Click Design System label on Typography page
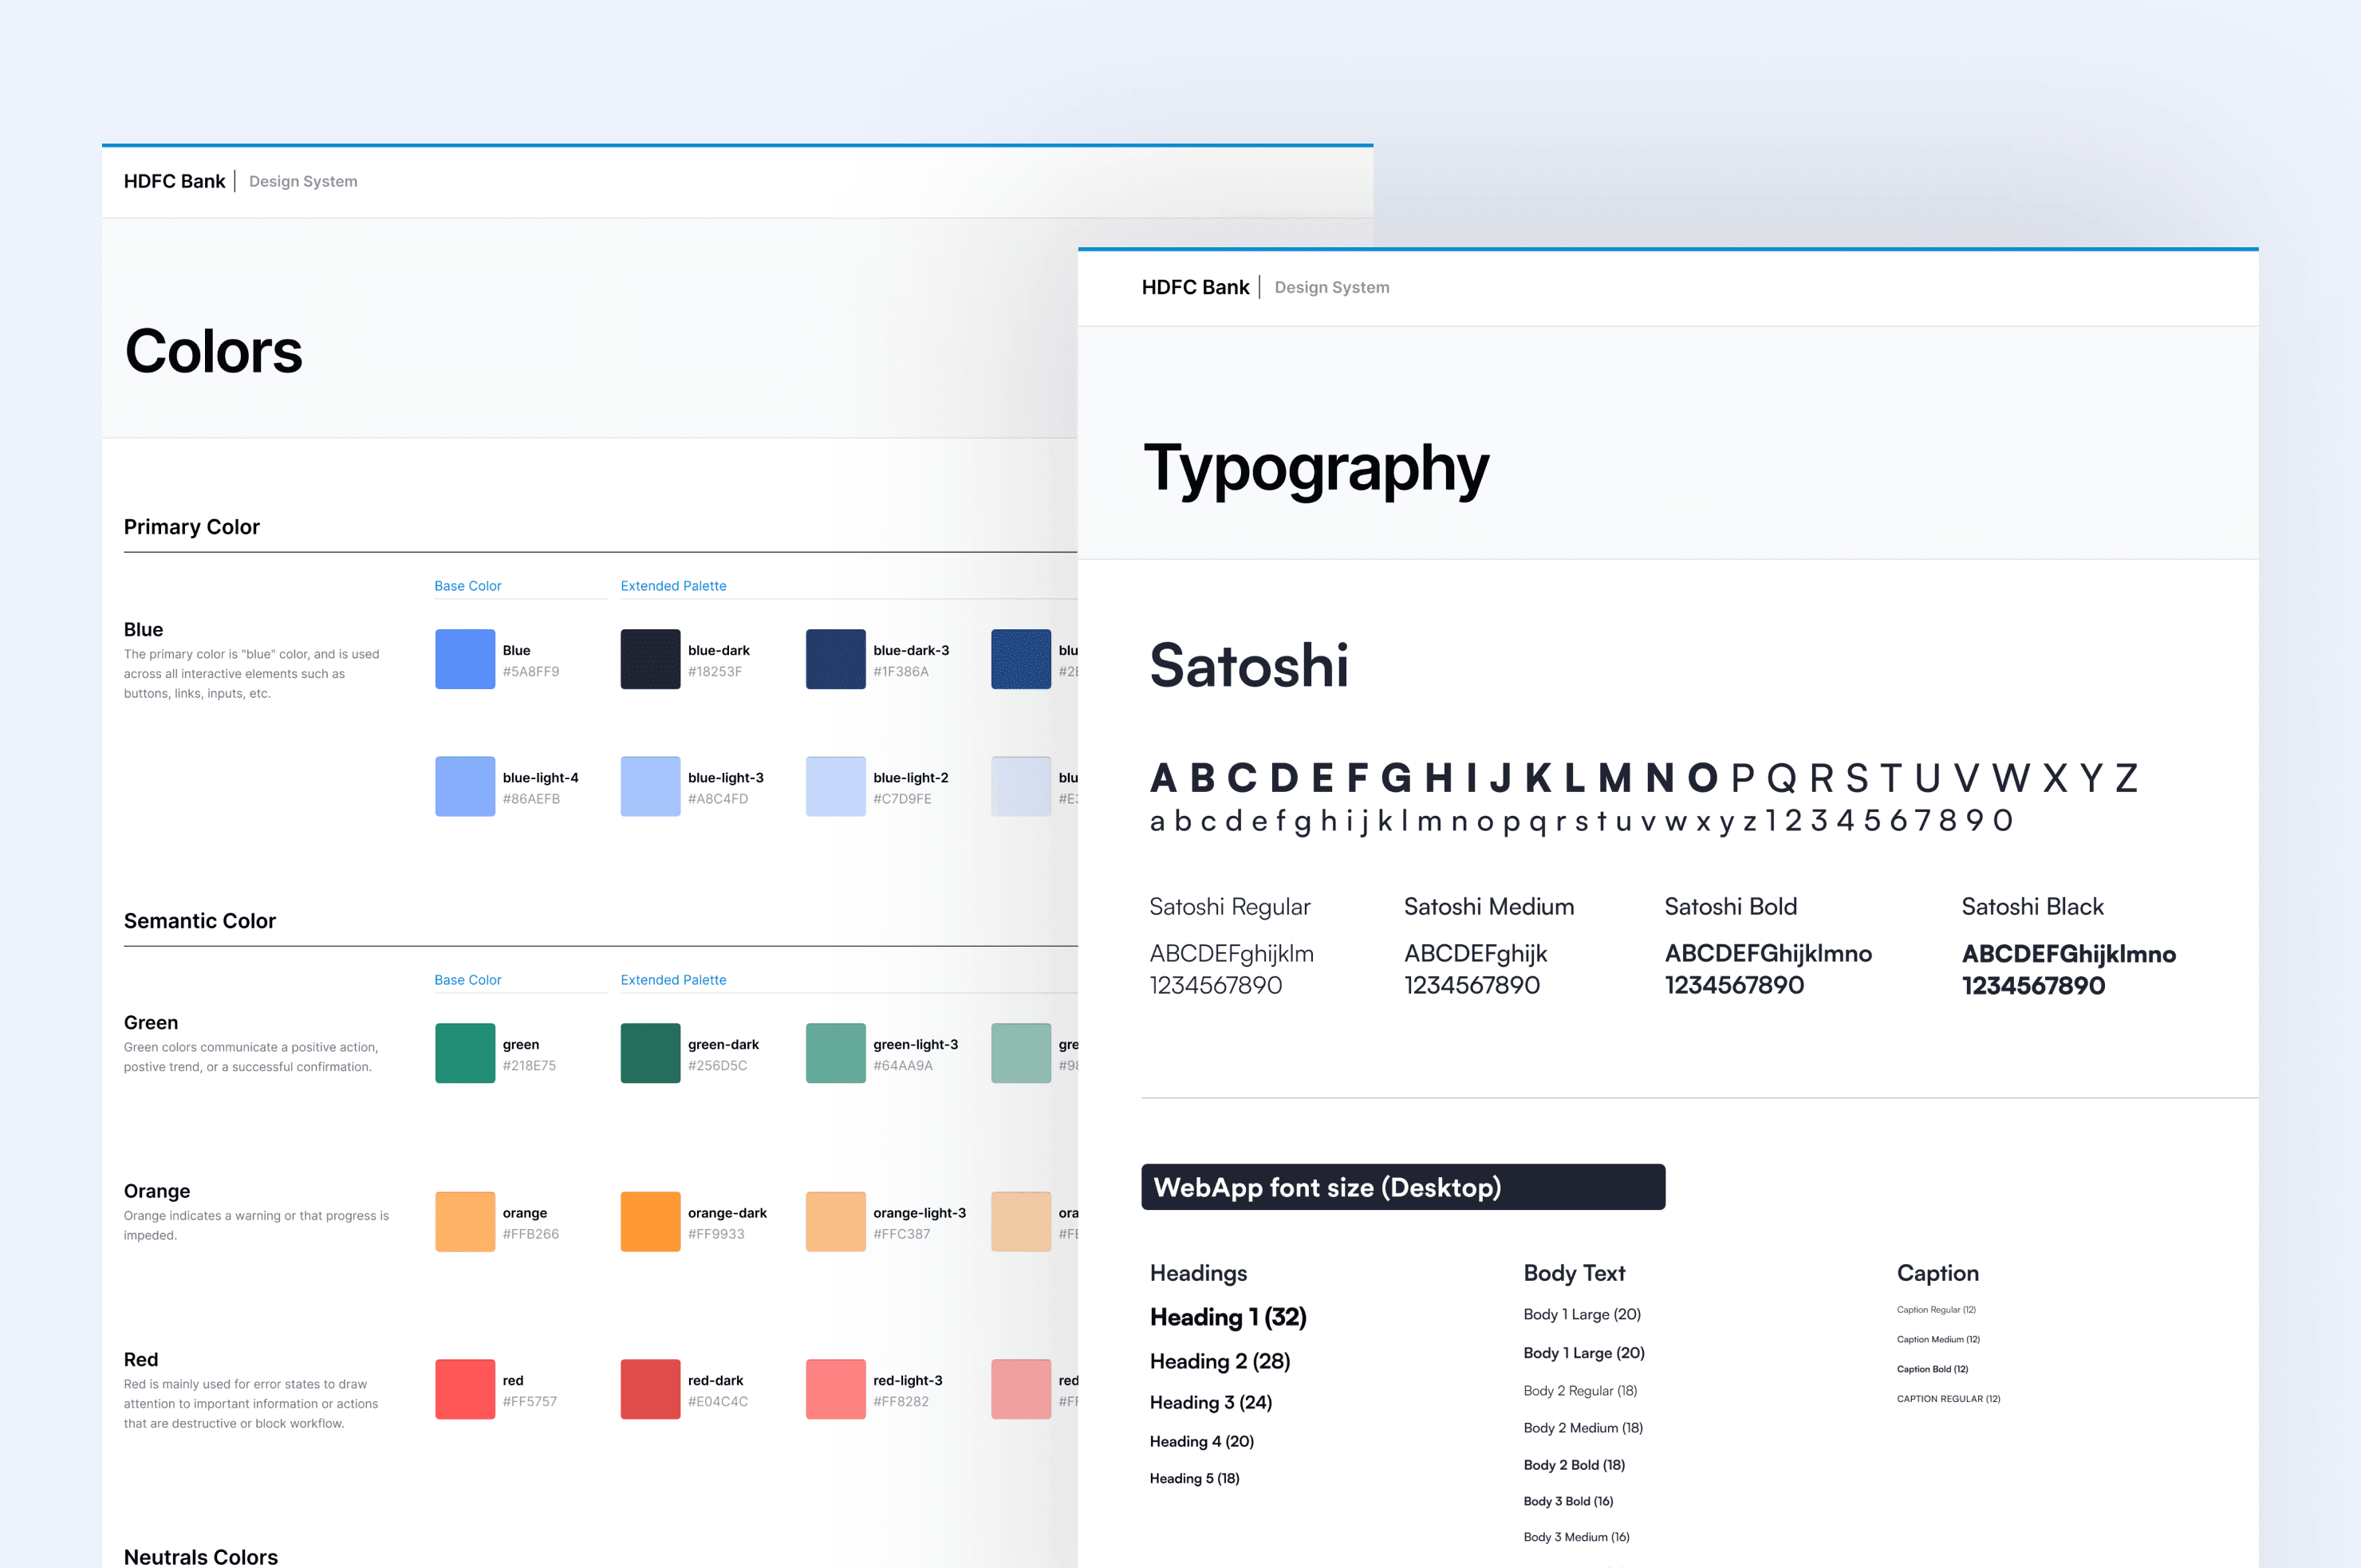The height and width of the screenshot is (1568, 2361). click(1331, 287)
